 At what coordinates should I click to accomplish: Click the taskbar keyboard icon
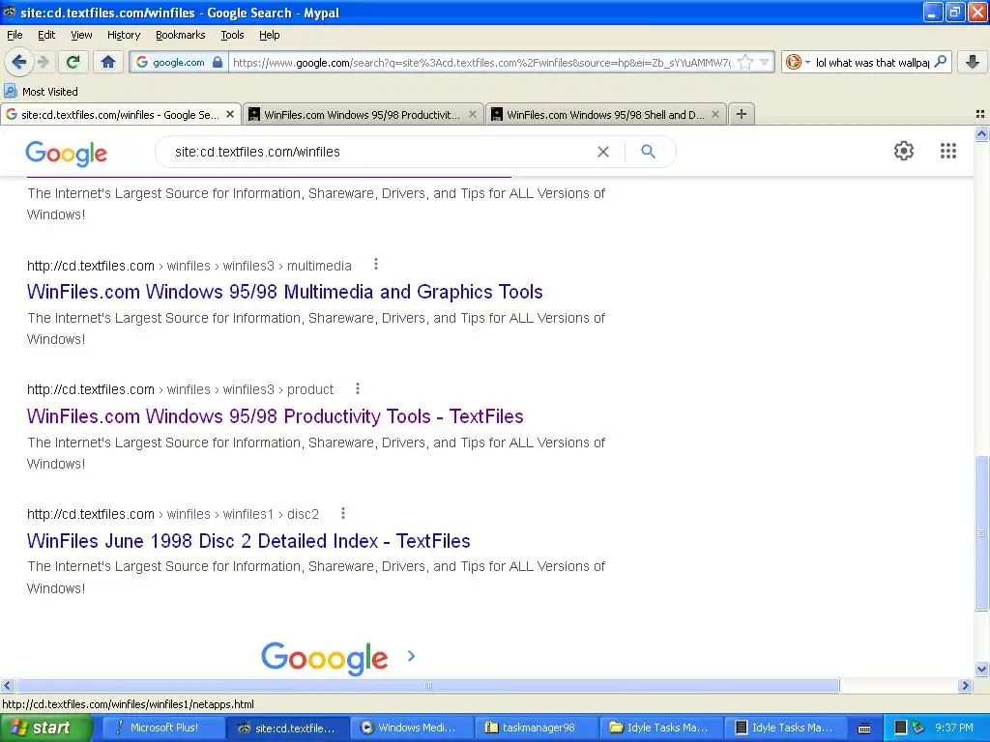click(x=863, y=728)
